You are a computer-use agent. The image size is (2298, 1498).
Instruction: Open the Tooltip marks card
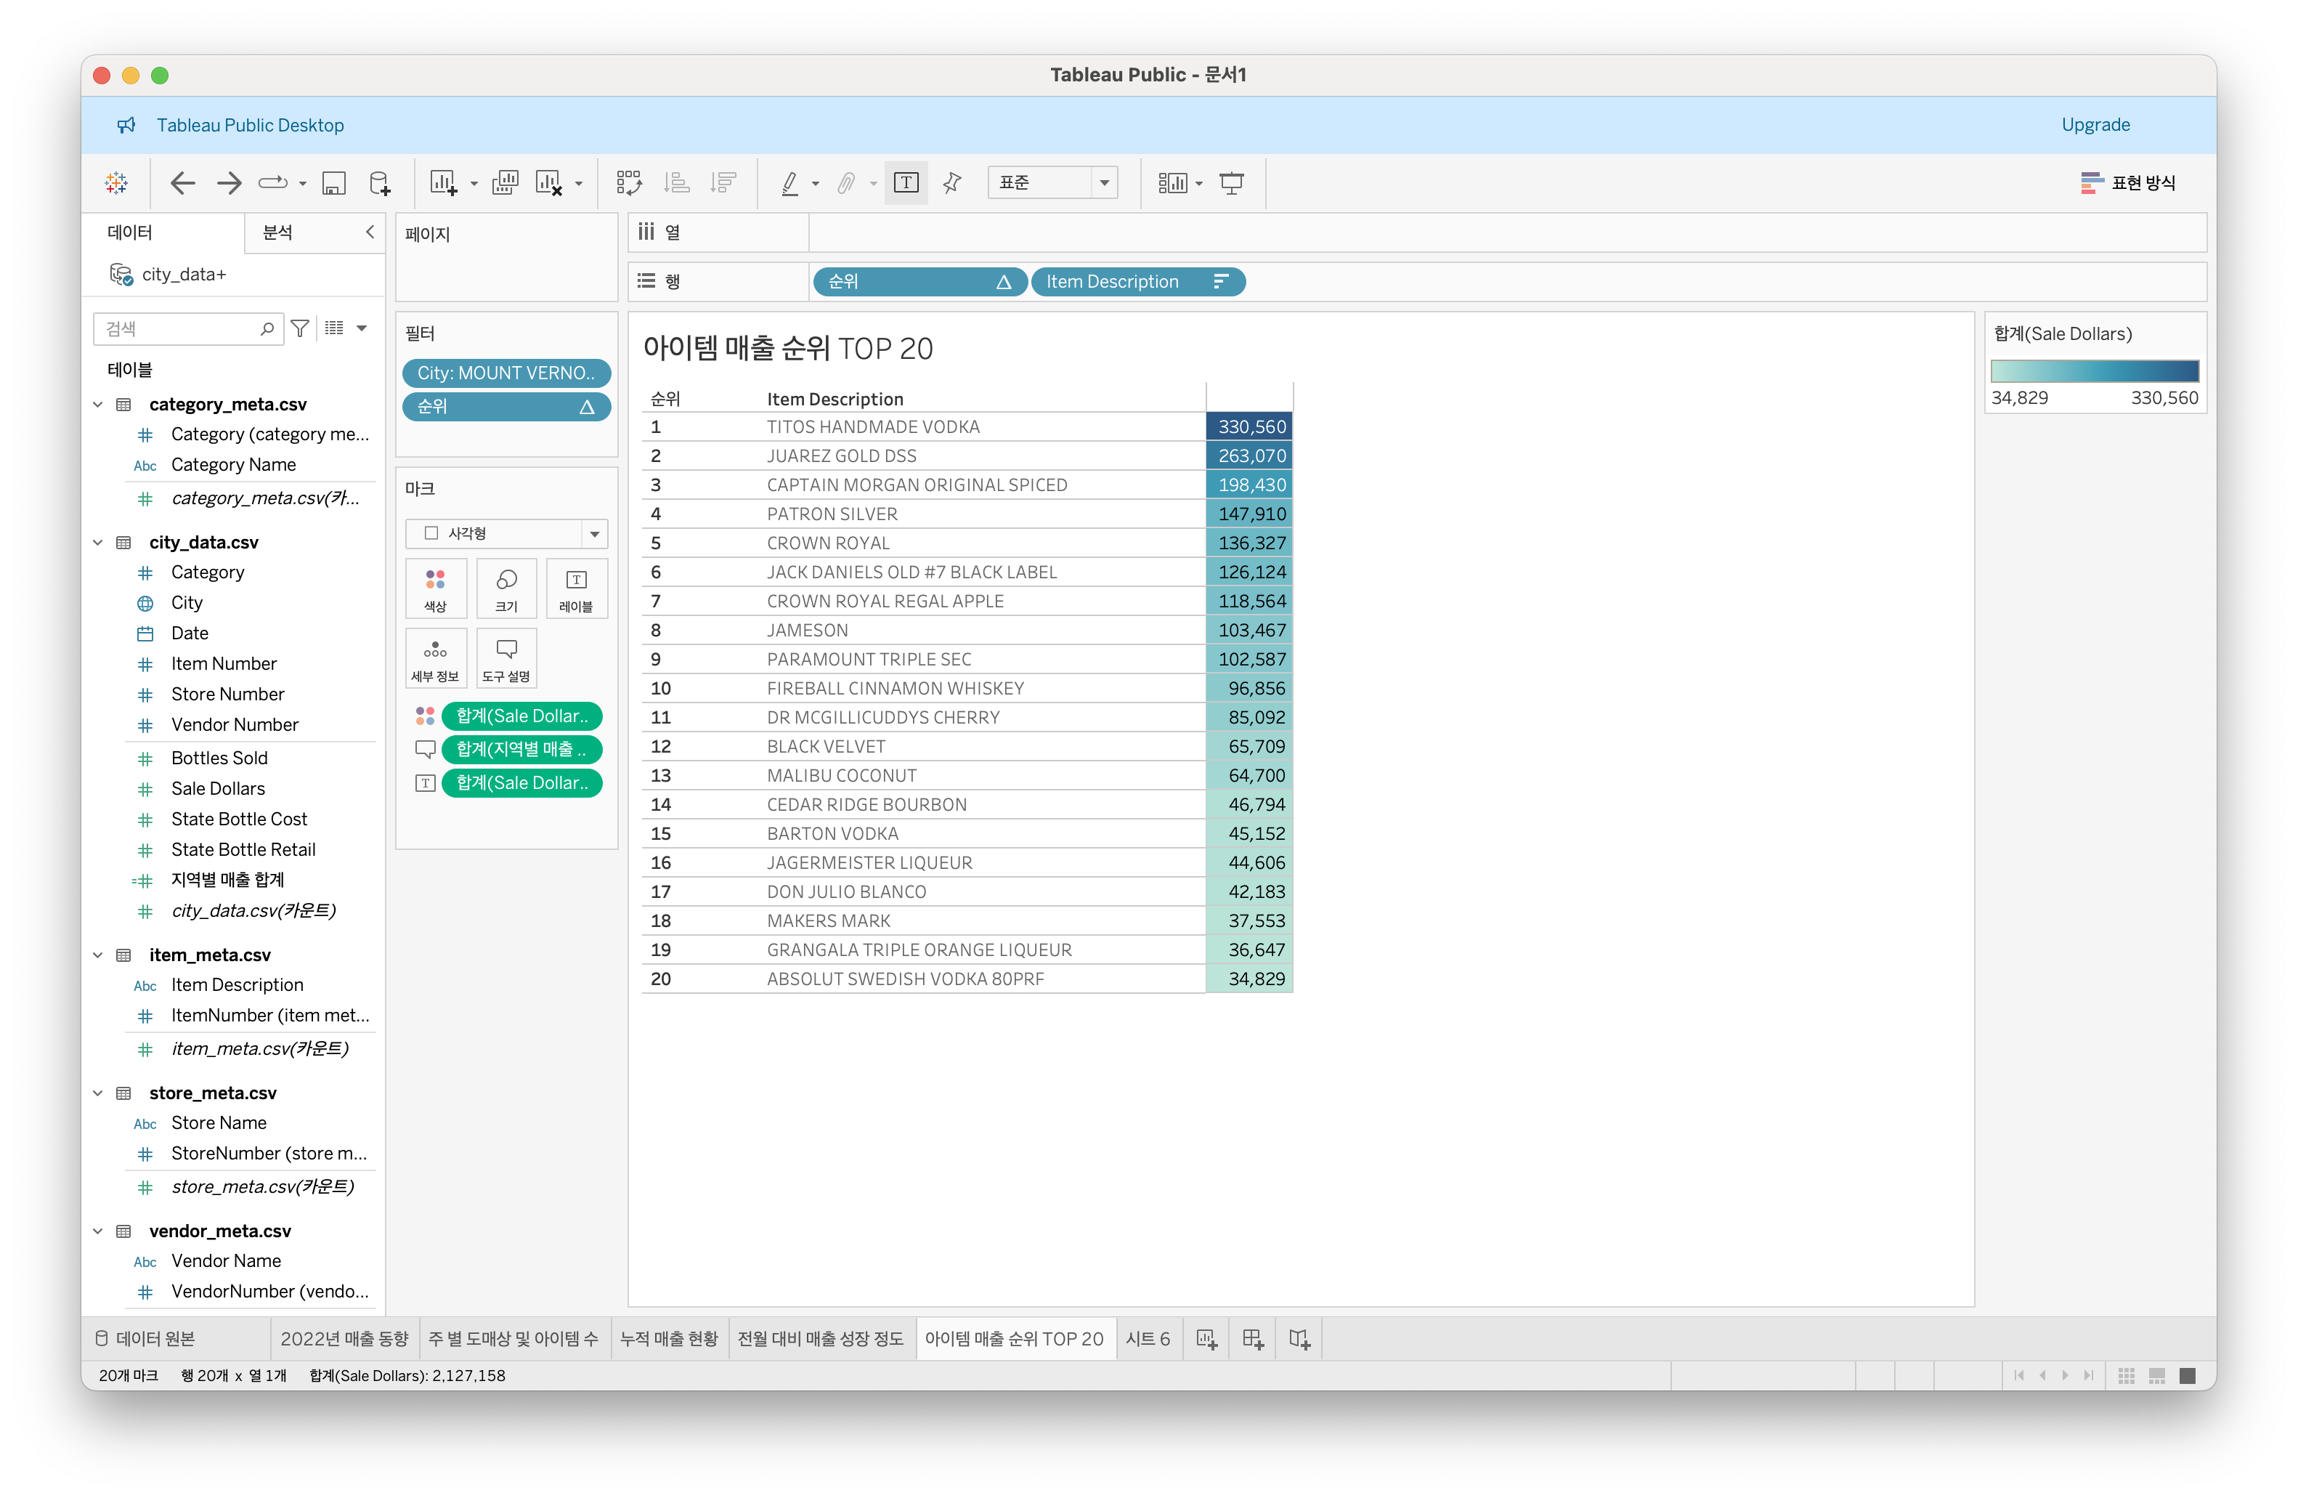pyautogui.click(x=506, y=657)
